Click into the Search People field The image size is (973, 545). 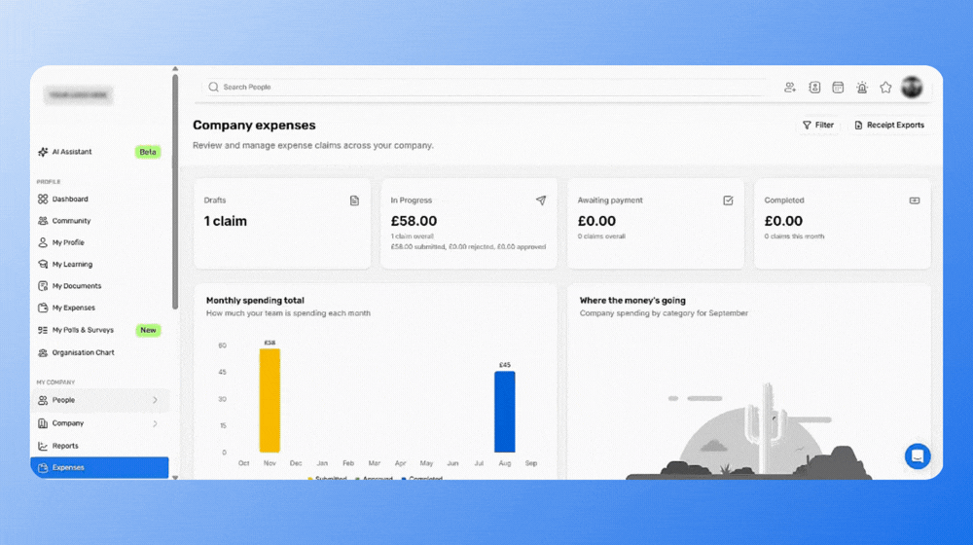coord(484,87)
